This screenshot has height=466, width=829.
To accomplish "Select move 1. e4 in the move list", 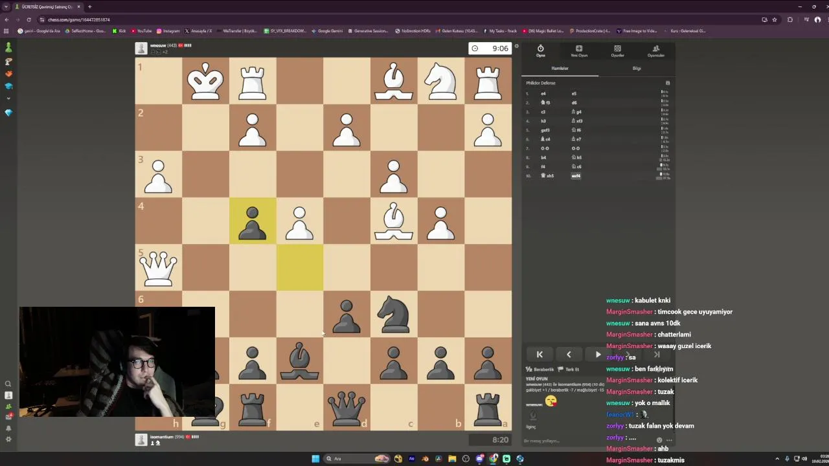I will point(543,93).
